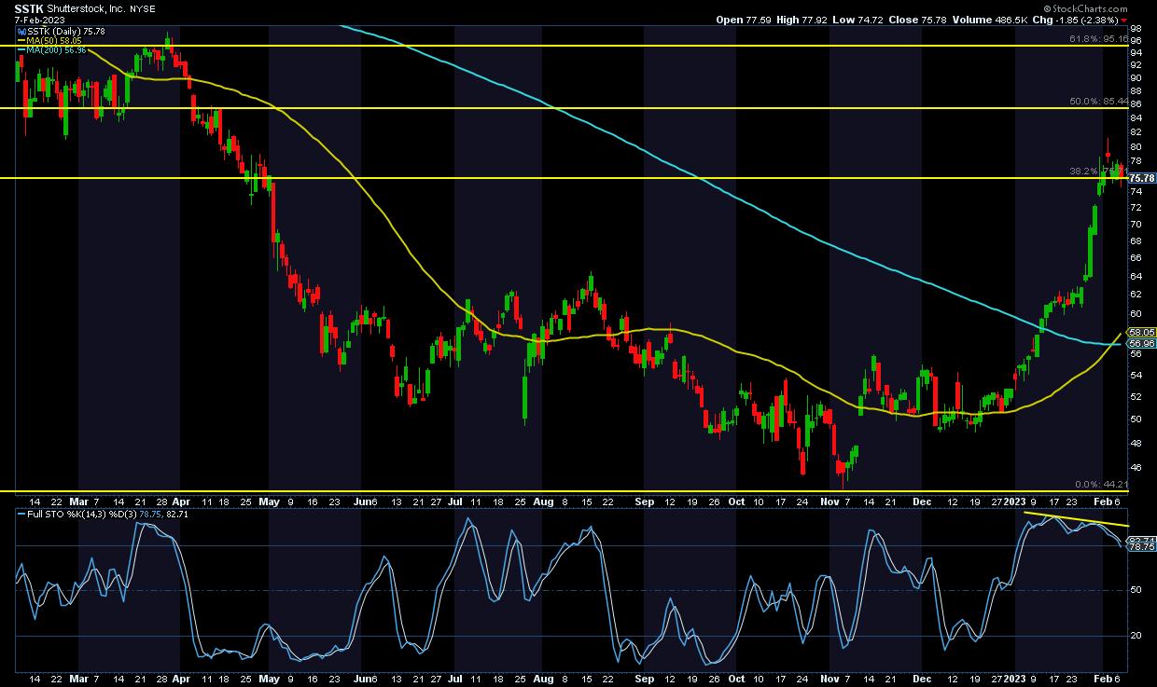This screenshot has height=687, width=1157.
Task: Click the MA(50) value tag 58.05 on right axis
Action: coord(1142,332)
